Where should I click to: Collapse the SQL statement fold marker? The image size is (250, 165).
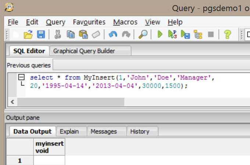[21, 78]
